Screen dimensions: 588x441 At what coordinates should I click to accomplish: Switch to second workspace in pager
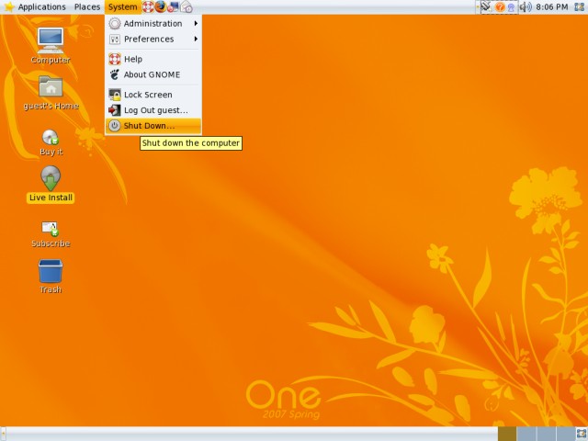pos(526,434)
